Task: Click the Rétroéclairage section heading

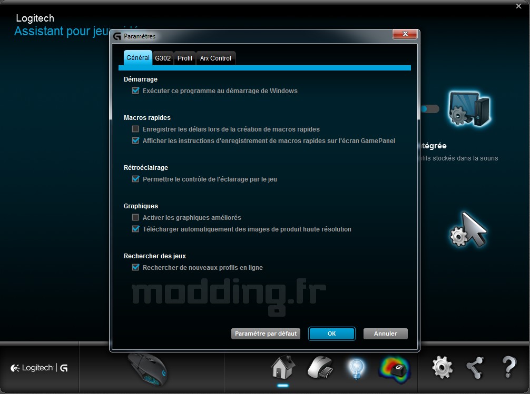Action: [x=146, y=168]
